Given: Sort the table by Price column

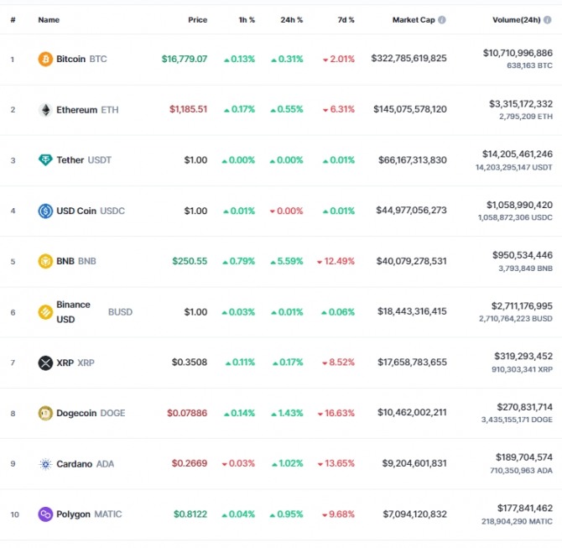Looking at the screenshot, I should pos(197,20).
